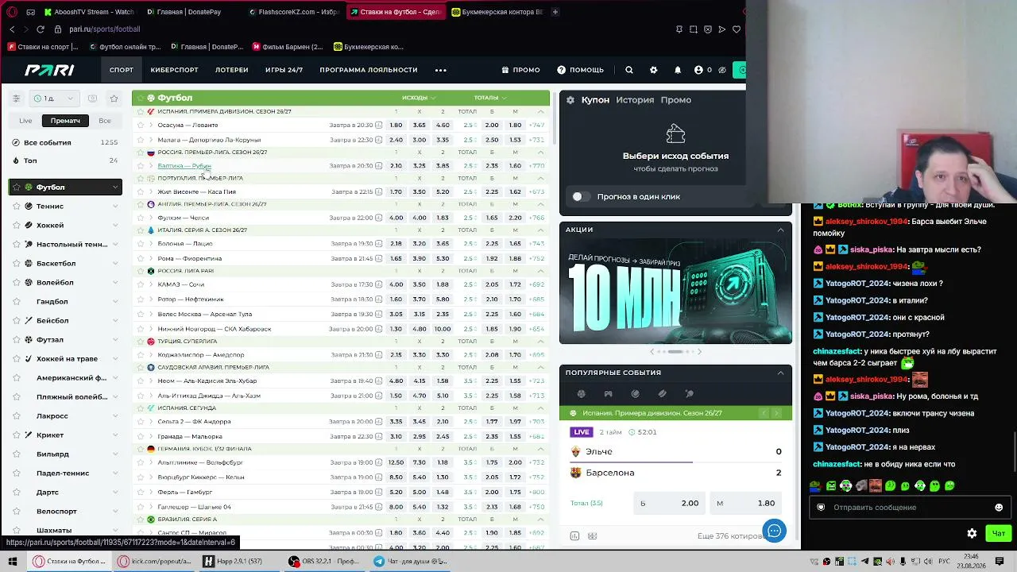Screen dimensions: 1017x572
Task: Go back in the browser
Action: [x=12, y=29]
